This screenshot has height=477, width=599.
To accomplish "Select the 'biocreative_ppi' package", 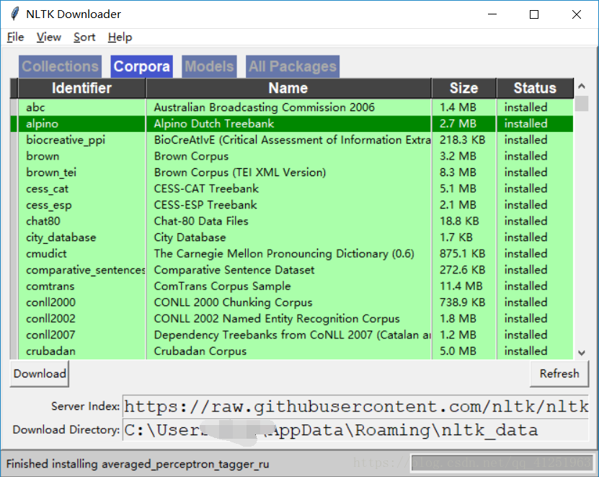I will 66,140.
